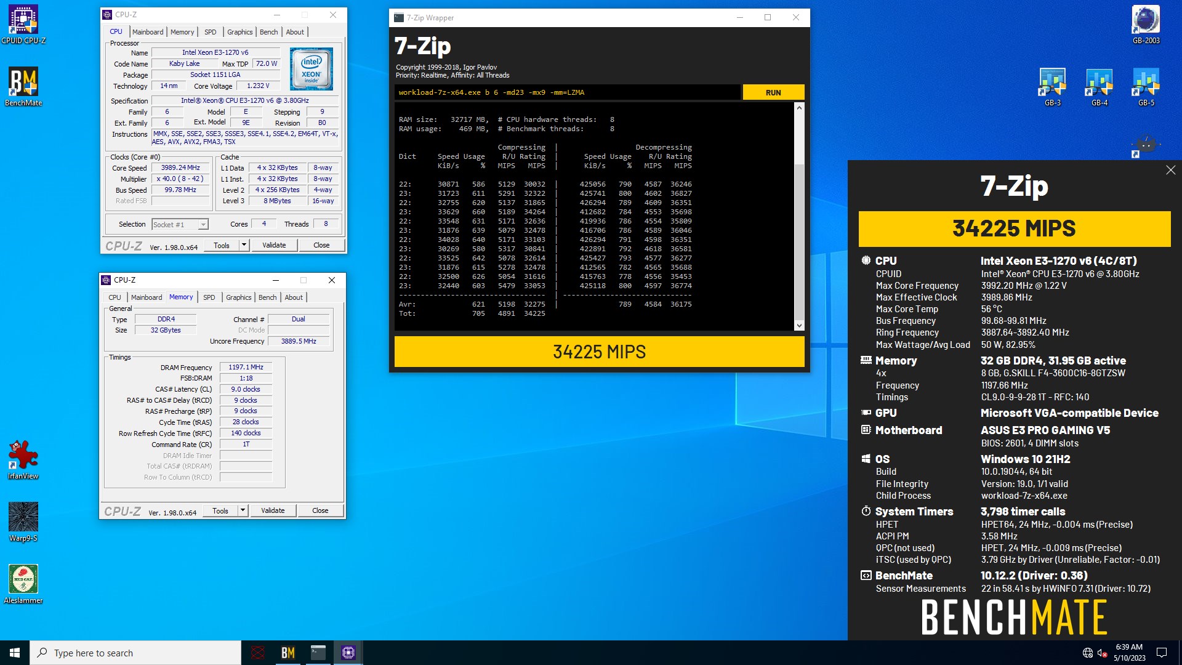Open SPD tab in lower CPU-Z window
Viewport: 1182px width, 665px height.
[209, 297]
